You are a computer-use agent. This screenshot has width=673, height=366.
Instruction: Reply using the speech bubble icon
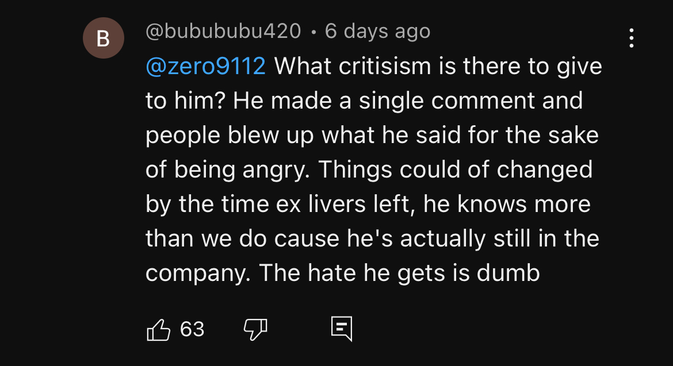(x=342, y=329)
